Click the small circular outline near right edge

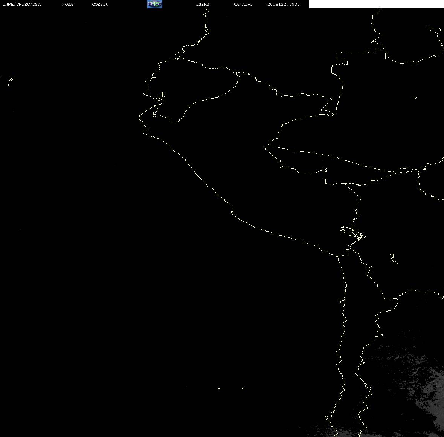tap(414, 98)
